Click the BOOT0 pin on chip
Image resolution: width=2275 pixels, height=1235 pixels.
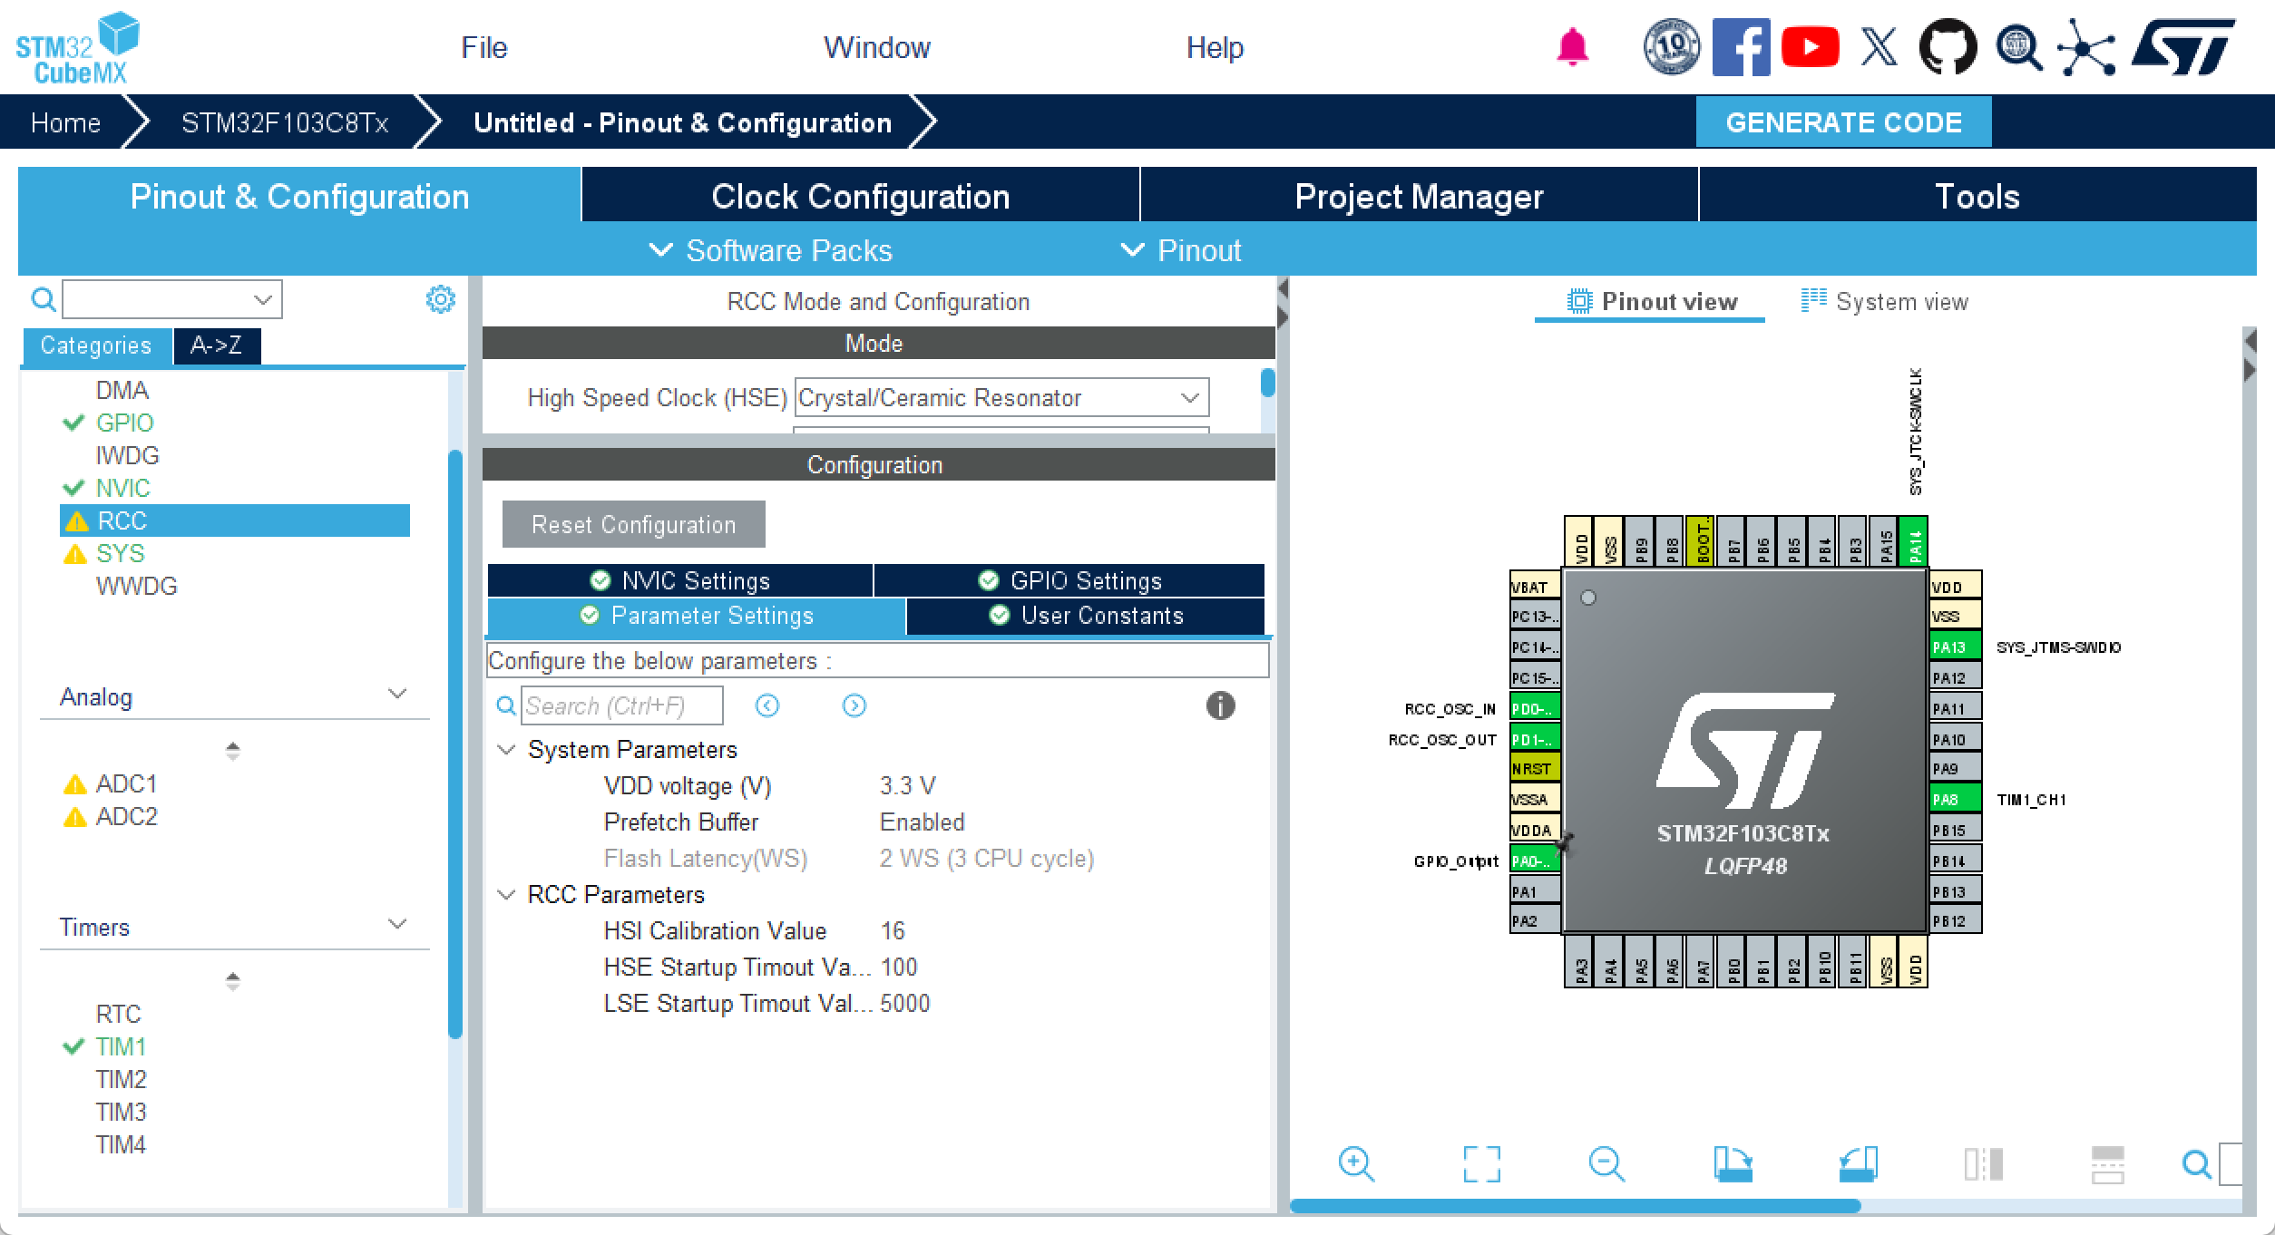click(1701, 541)
